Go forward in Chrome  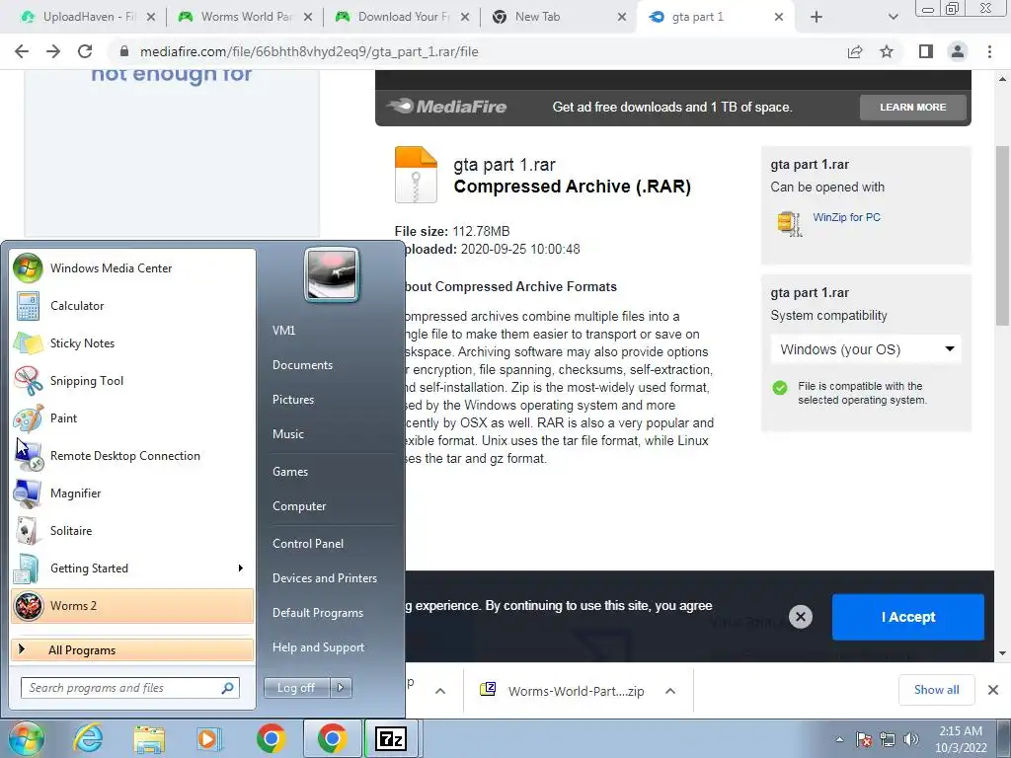pyautogui.click(x=53, y=51)
